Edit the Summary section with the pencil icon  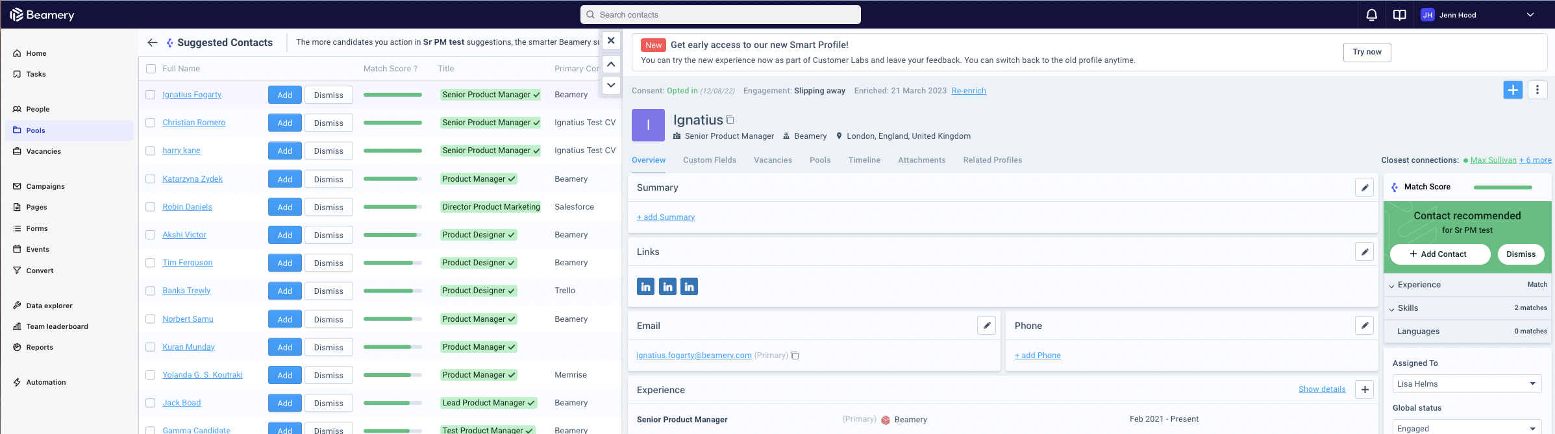pos(1364,187)
